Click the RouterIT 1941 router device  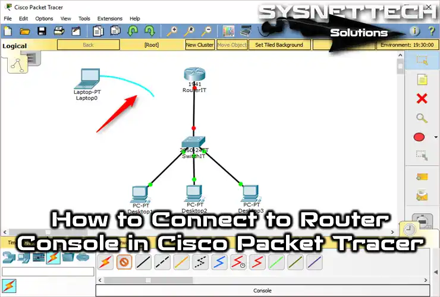point(194,75)
